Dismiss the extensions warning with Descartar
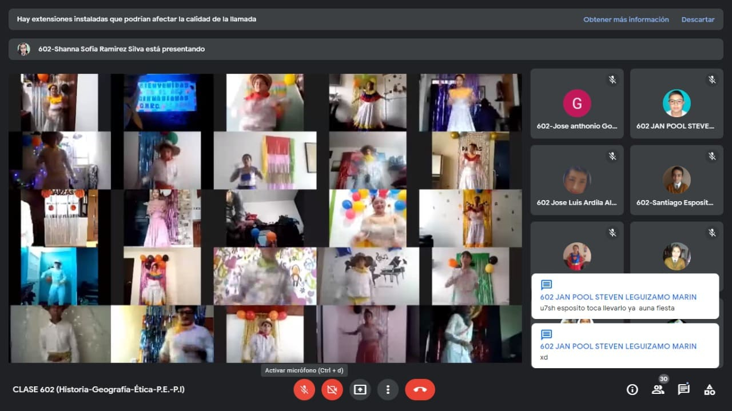732x411 pixels. 698,19
